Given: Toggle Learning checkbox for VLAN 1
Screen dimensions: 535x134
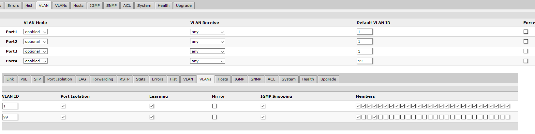Looking at the screenshot, I should tap(152, 106).
